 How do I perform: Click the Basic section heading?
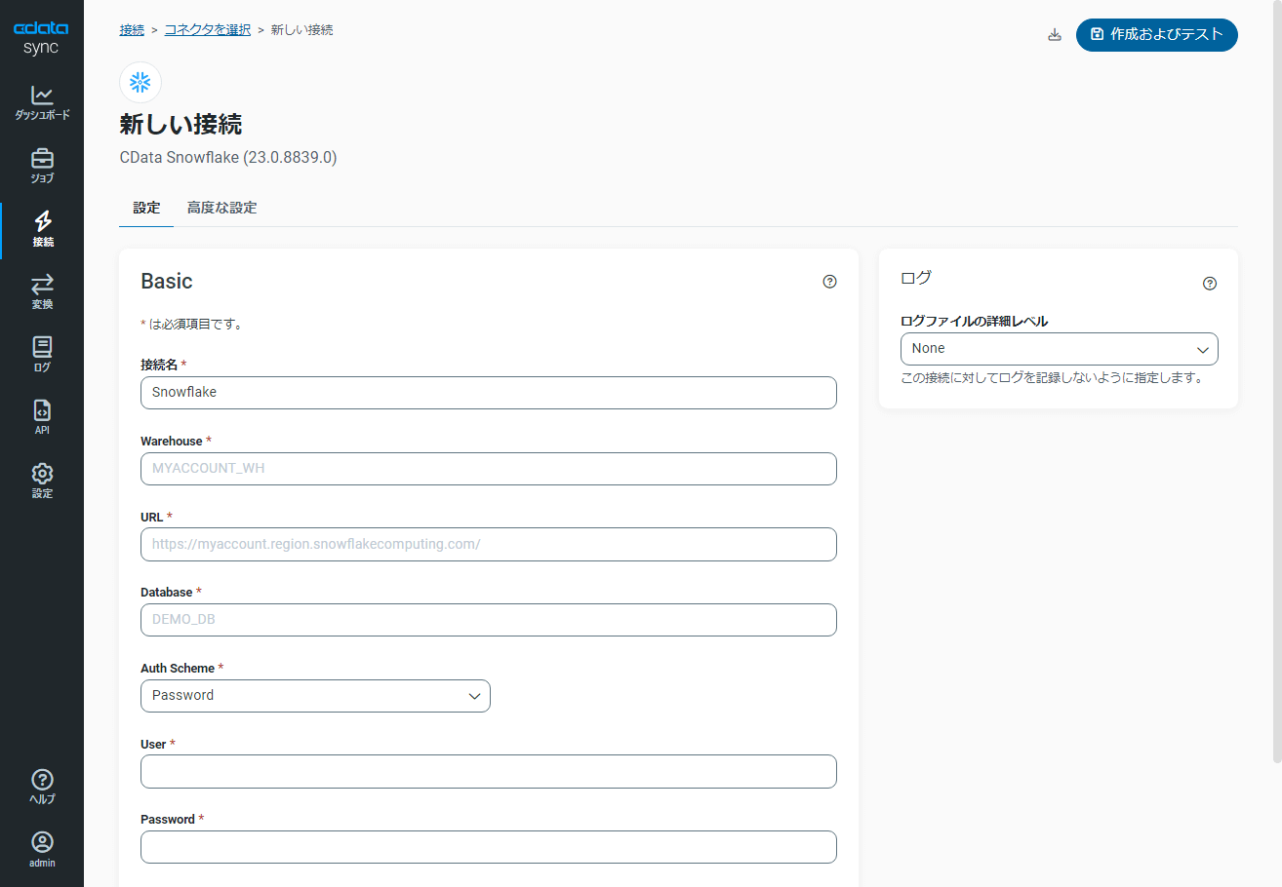pyautogui.click(x=167, y=282)
